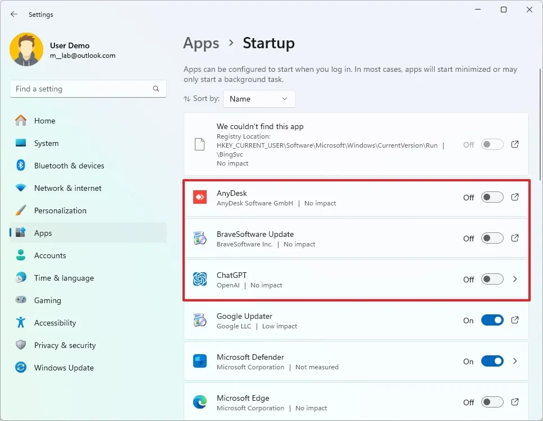The image size is (543, 421).
Task: Click the Google Updater app icon
Action: click(x=199, y=320)
